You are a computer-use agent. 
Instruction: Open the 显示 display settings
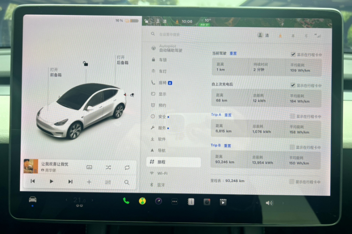pos(159,94)
